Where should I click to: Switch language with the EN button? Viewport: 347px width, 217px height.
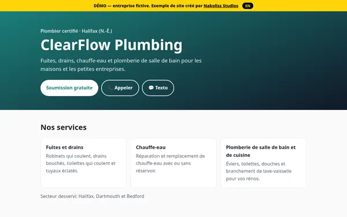[248, 6]
